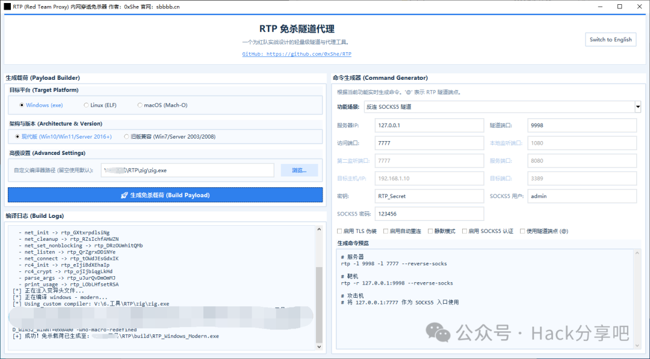Click 生成免杀载荷 Build Payload button
650x359 pixels.
coord(165,195)
